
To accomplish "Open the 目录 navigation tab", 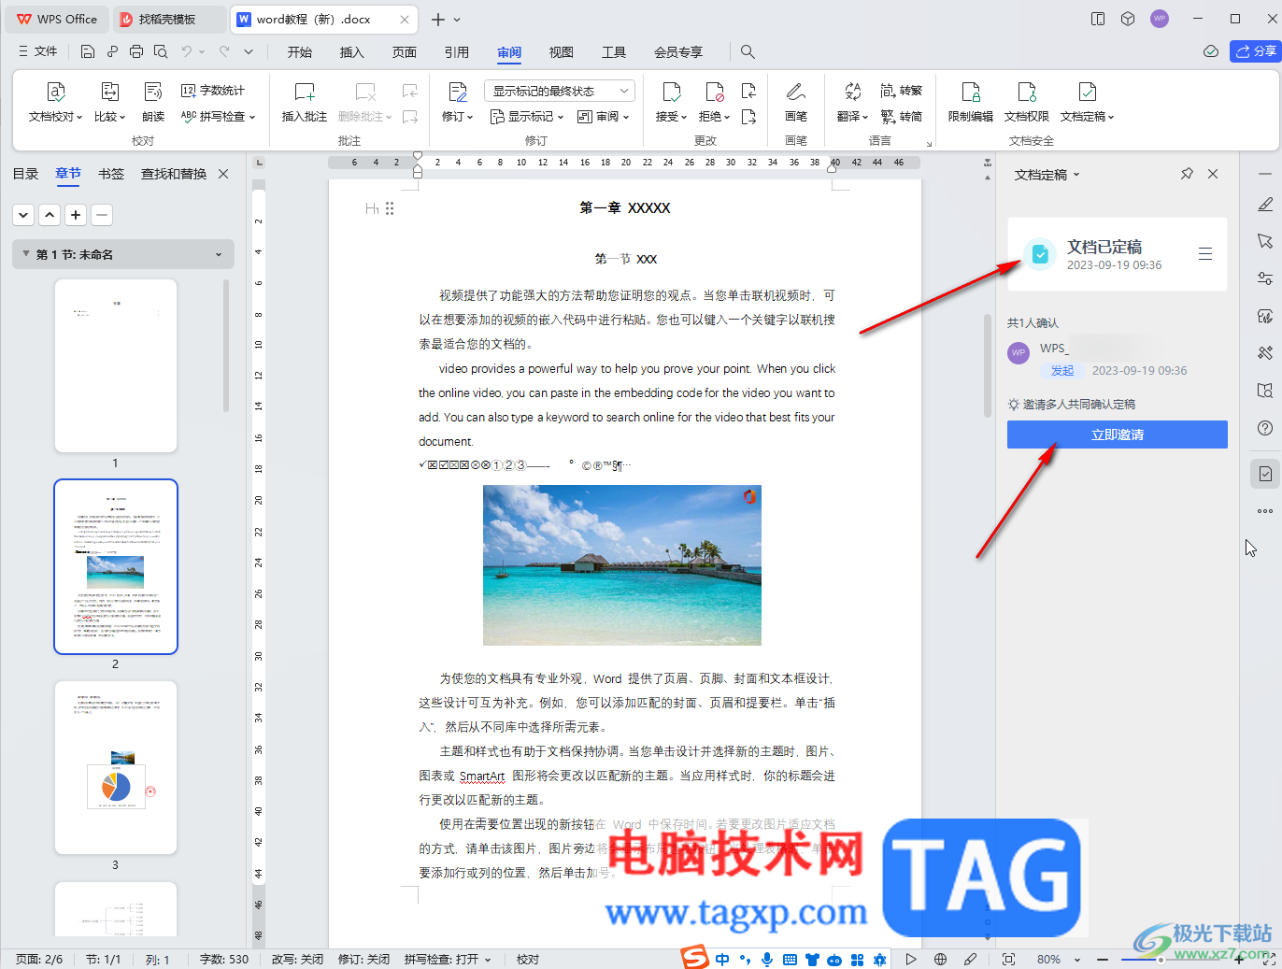I will [25, 174].
